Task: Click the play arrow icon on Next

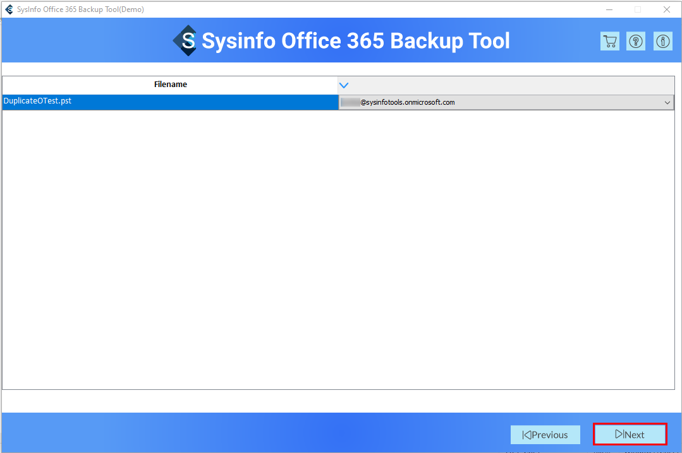Action: (619, 434)
